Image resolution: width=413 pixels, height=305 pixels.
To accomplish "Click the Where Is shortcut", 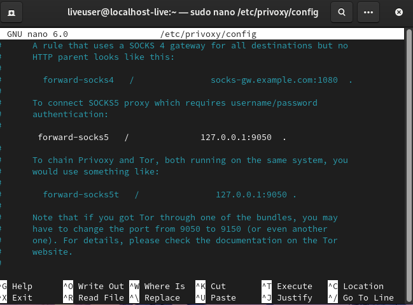I will click(164, 287).
